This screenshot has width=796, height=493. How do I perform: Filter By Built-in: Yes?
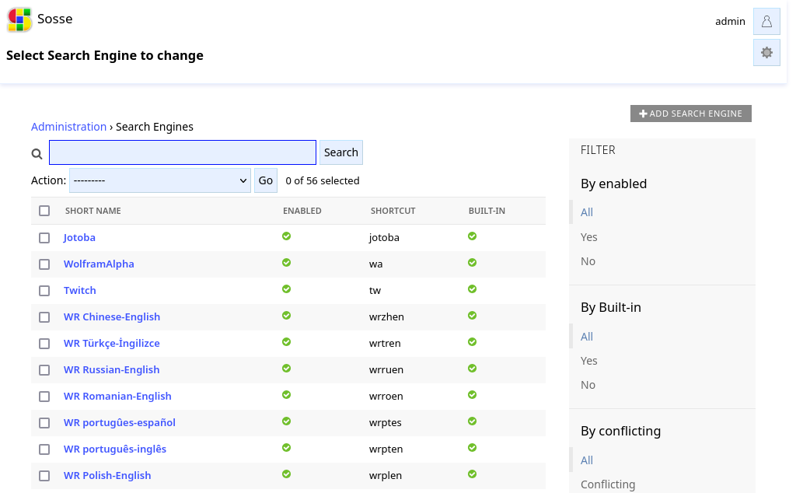coord(589,361)
